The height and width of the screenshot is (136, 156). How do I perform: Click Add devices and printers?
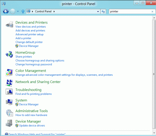pyautogui.click(x=30, y=30)
